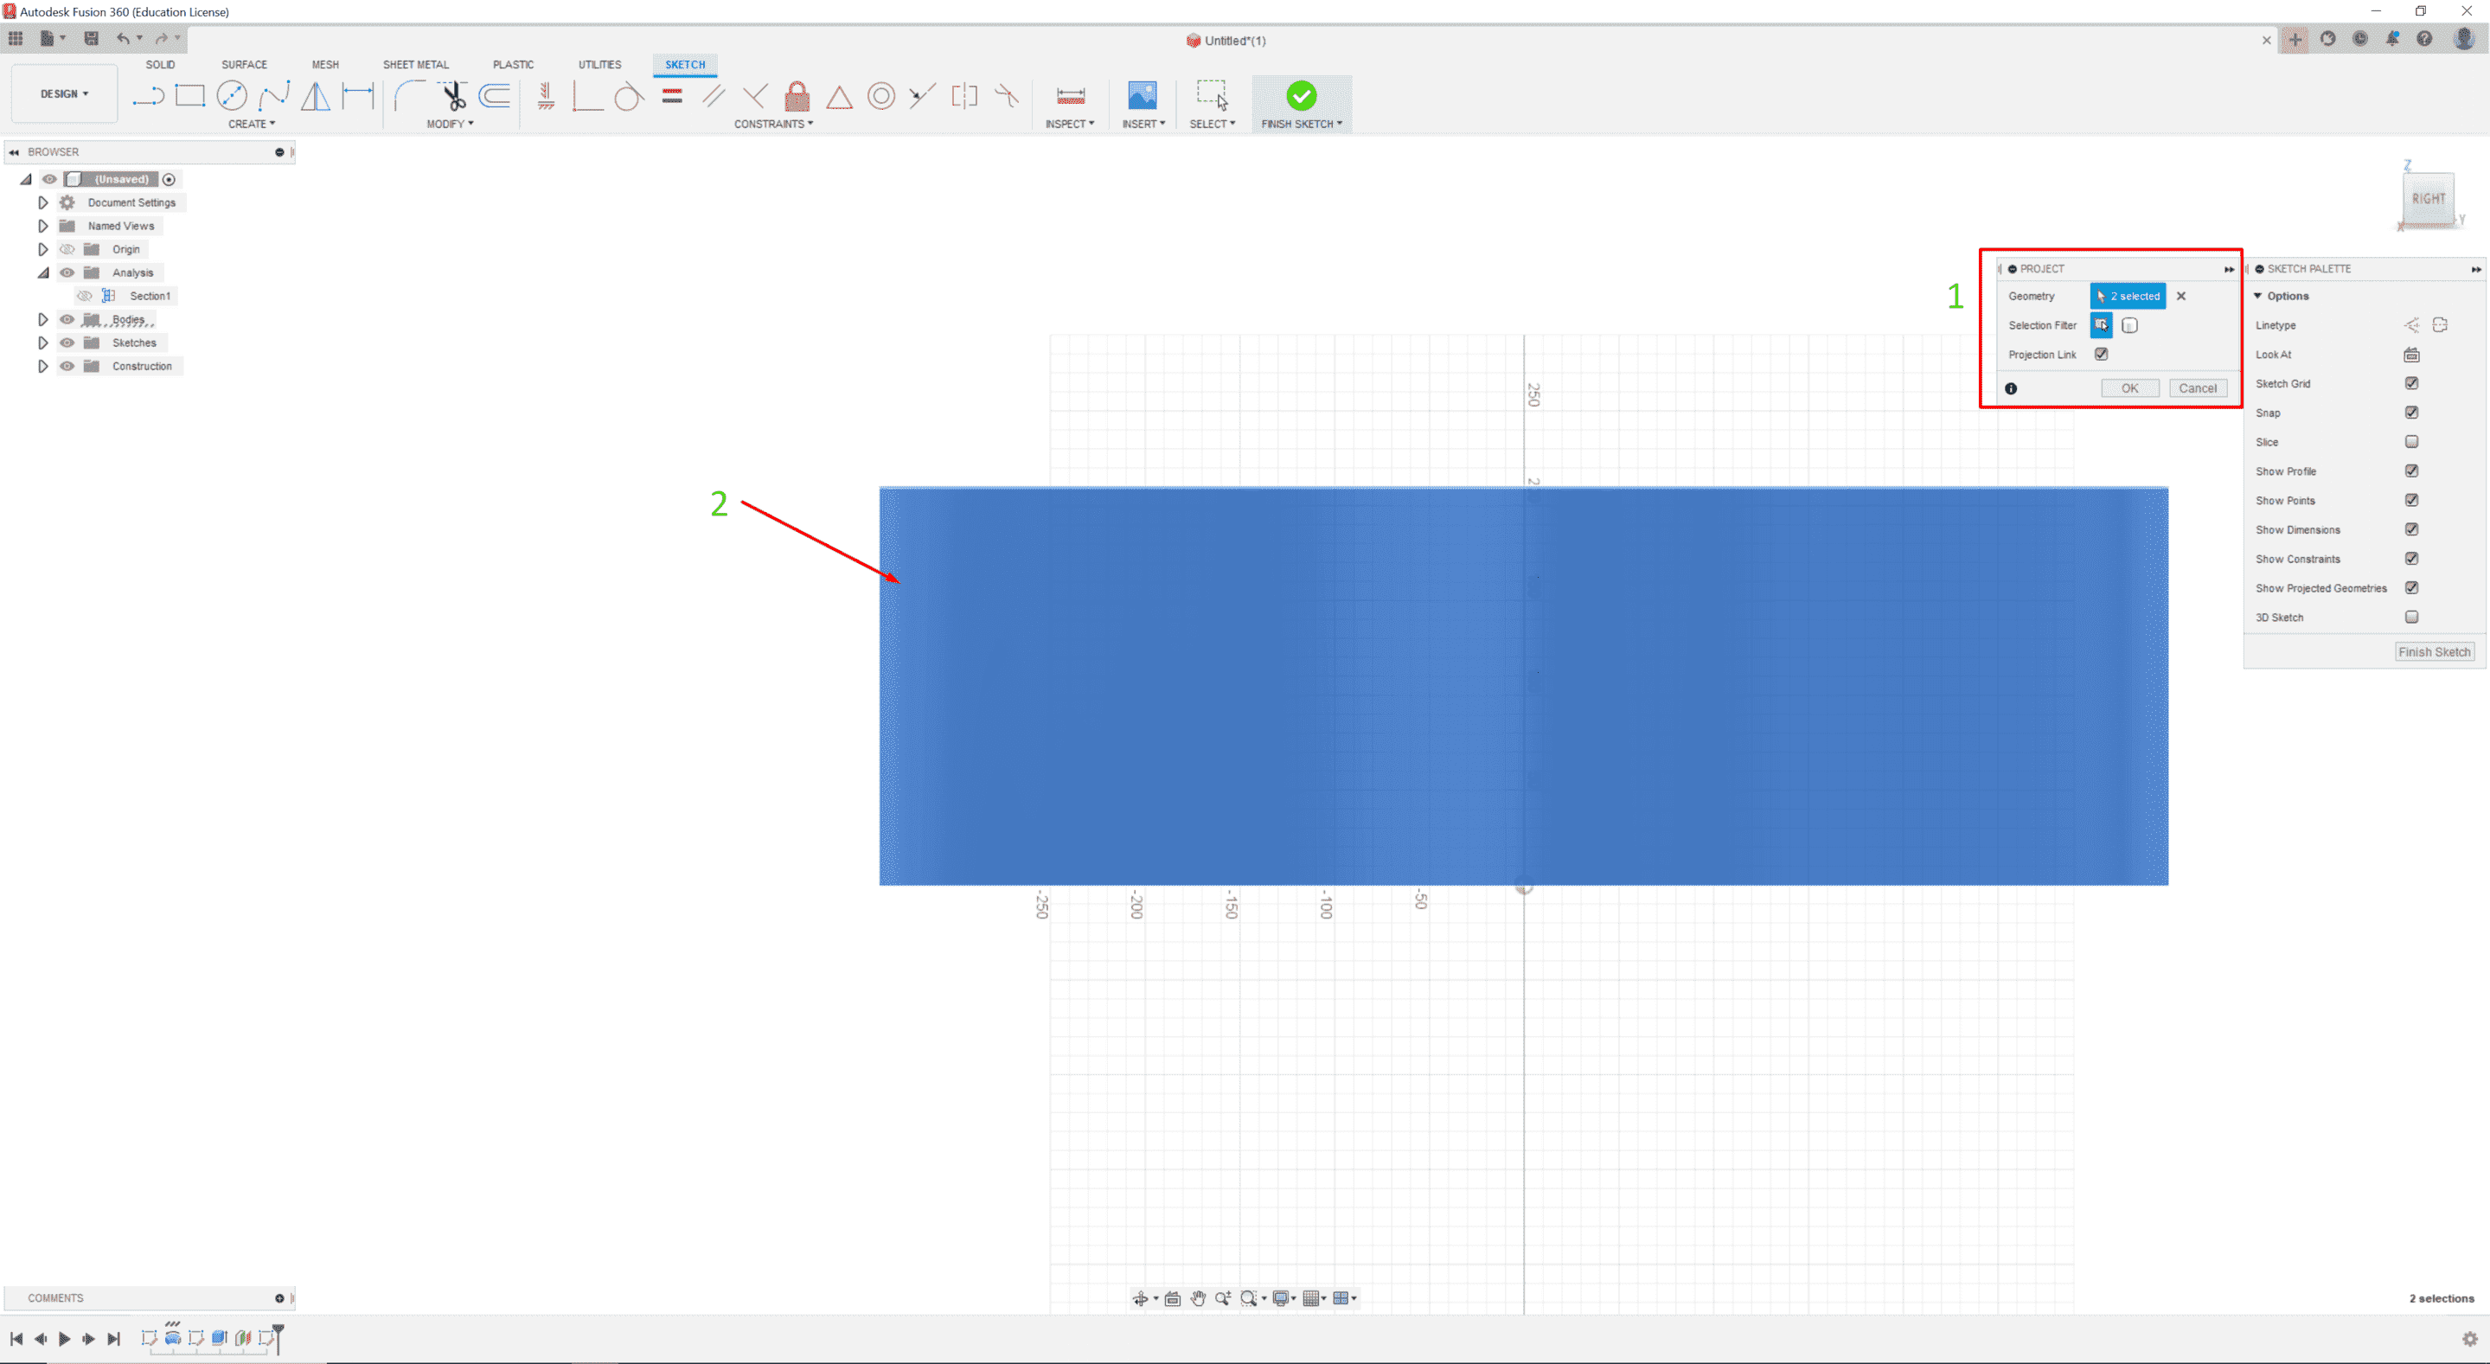2490x1364 pixels.
Task: Apply the Symmetry constraint
Action: pos(964,96)
